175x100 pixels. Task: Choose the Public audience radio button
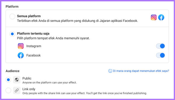(8, 80)
